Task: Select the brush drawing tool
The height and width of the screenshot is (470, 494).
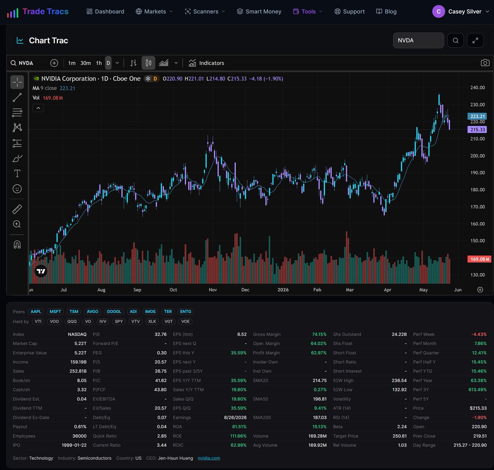Action: point(17,158)
